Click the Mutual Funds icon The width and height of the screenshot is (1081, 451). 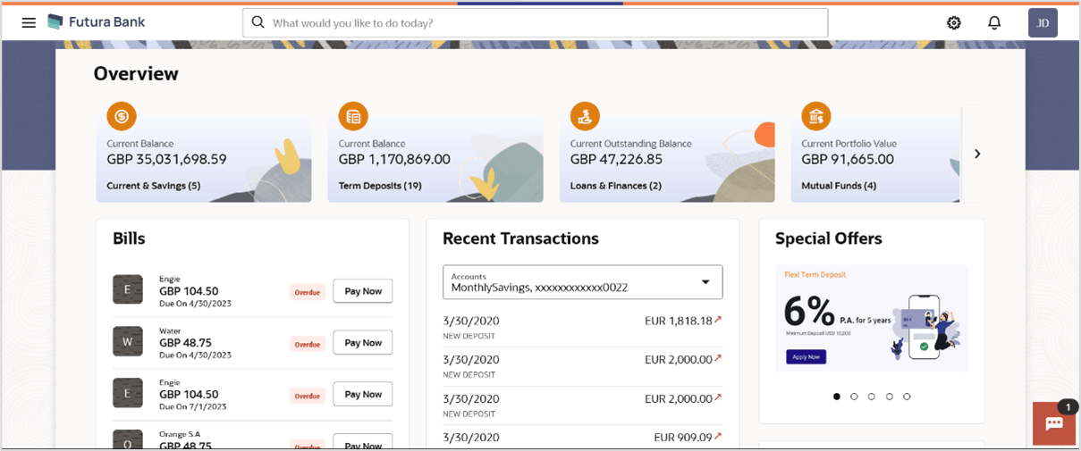tap(816, 116)
